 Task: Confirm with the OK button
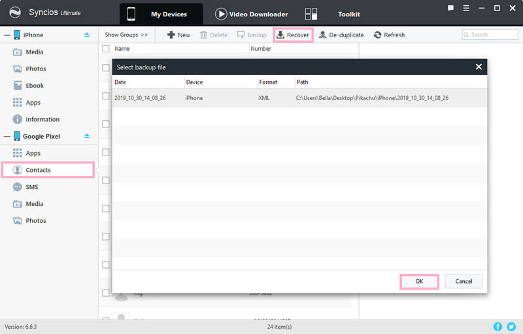(x=419, y=281)
